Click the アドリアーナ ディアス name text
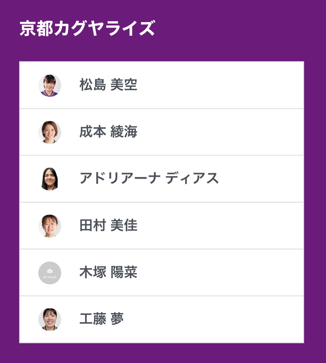The height and width of the screenshot is (363, 326). [149, 178]
